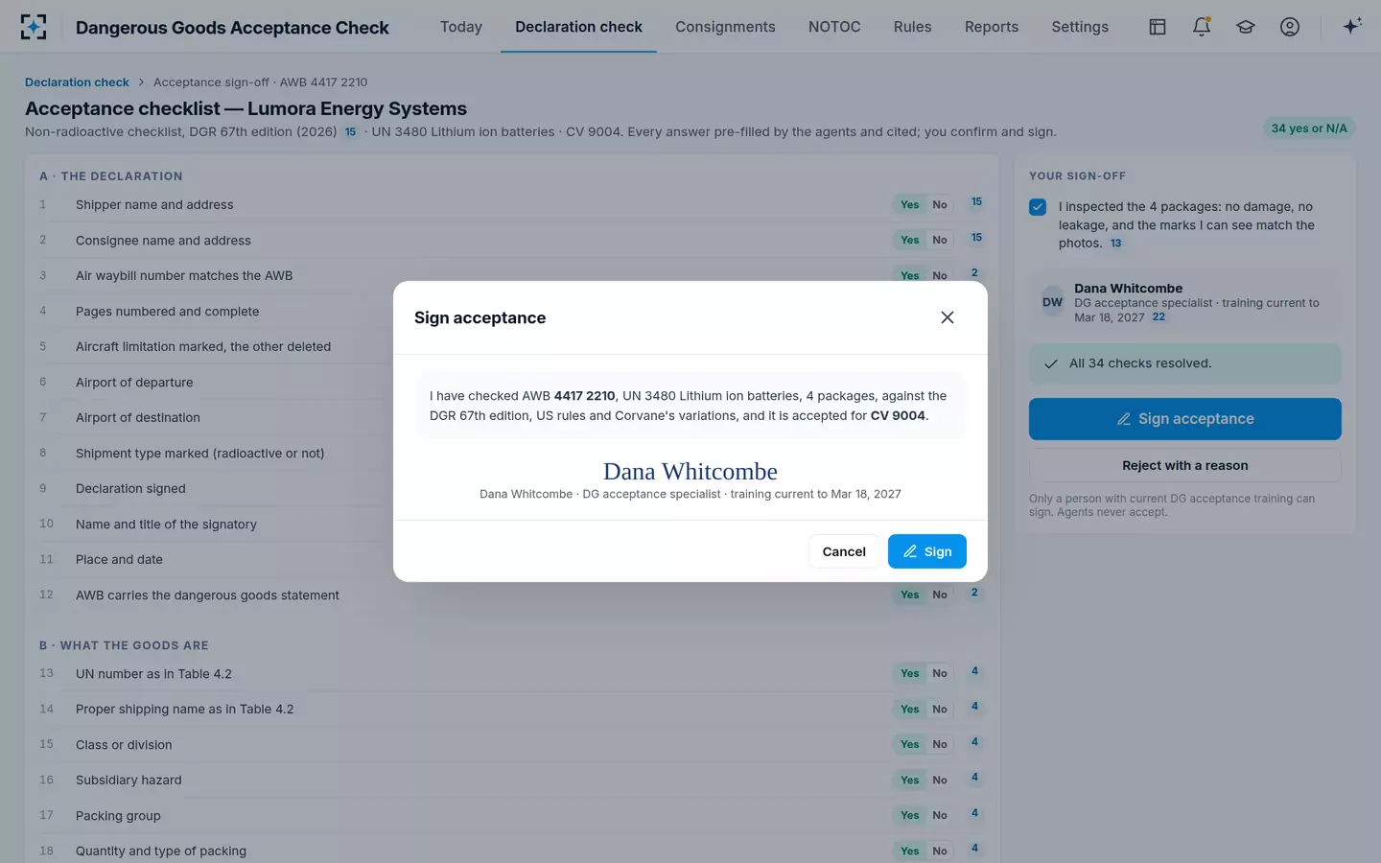Open the AI sparkle assistant icon
Screen dimensions: 1381x863
1352,27
